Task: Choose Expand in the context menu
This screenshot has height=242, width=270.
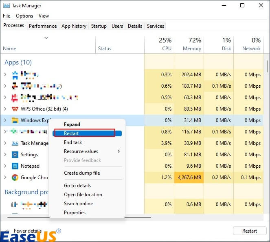Action: [x=72, y=124]
